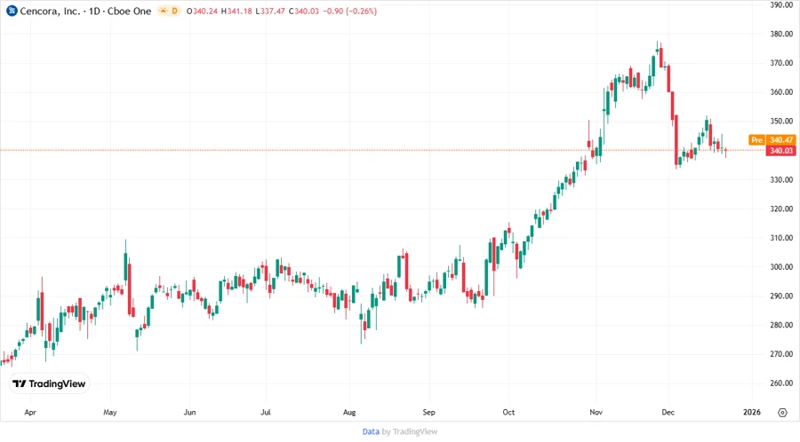This screenshot has height=442, width=800.
Task: Click the 340.03 last price label
Action: [x=780, y=151]
